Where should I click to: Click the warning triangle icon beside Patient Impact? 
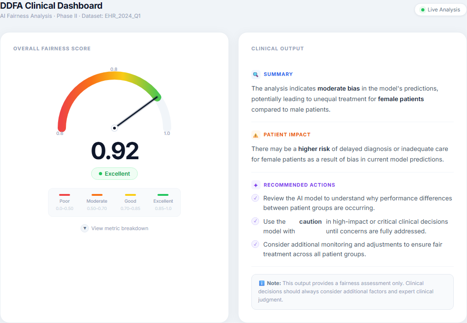tap(255, 135)
